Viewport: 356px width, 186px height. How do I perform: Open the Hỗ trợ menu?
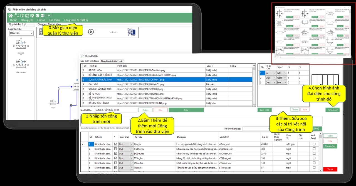tap(41, 20)
